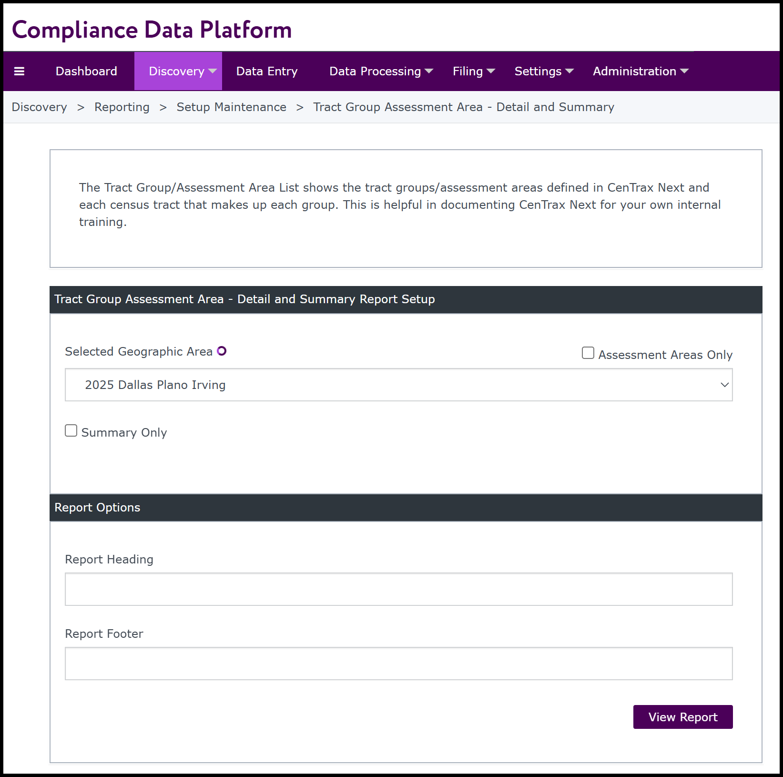The image size is (783, 777).
Task: Click the View Report button
Action: pyautogui.click(x=682, y=717)
